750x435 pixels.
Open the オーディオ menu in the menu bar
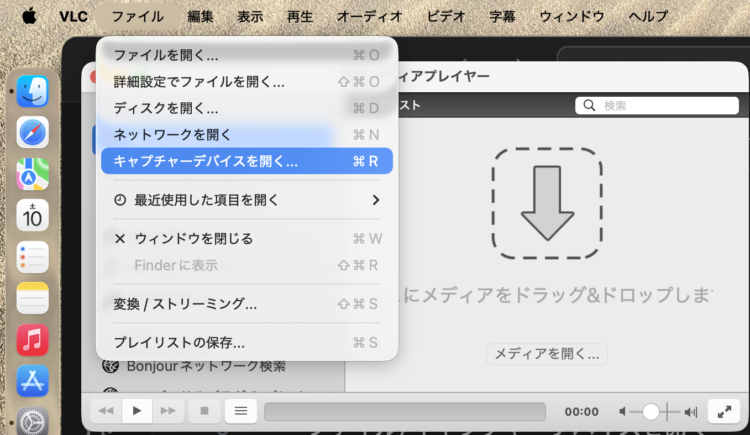370,17
